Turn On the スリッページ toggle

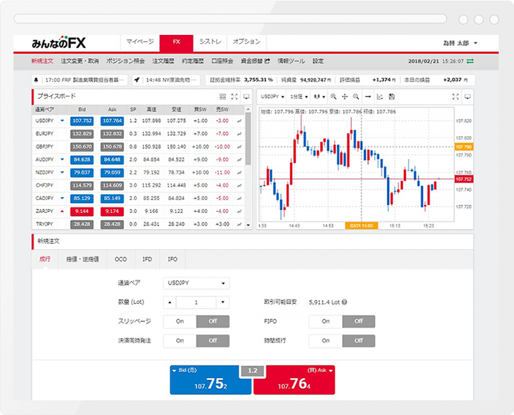[x=180, y=321]
